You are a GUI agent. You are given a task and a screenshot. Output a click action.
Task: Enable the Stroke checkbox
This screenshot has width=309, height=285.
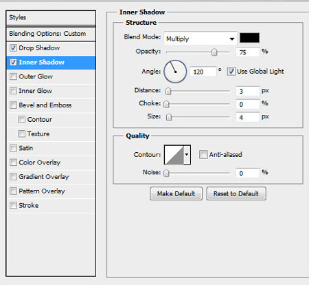pyautogui.click(x=13, y=205)
